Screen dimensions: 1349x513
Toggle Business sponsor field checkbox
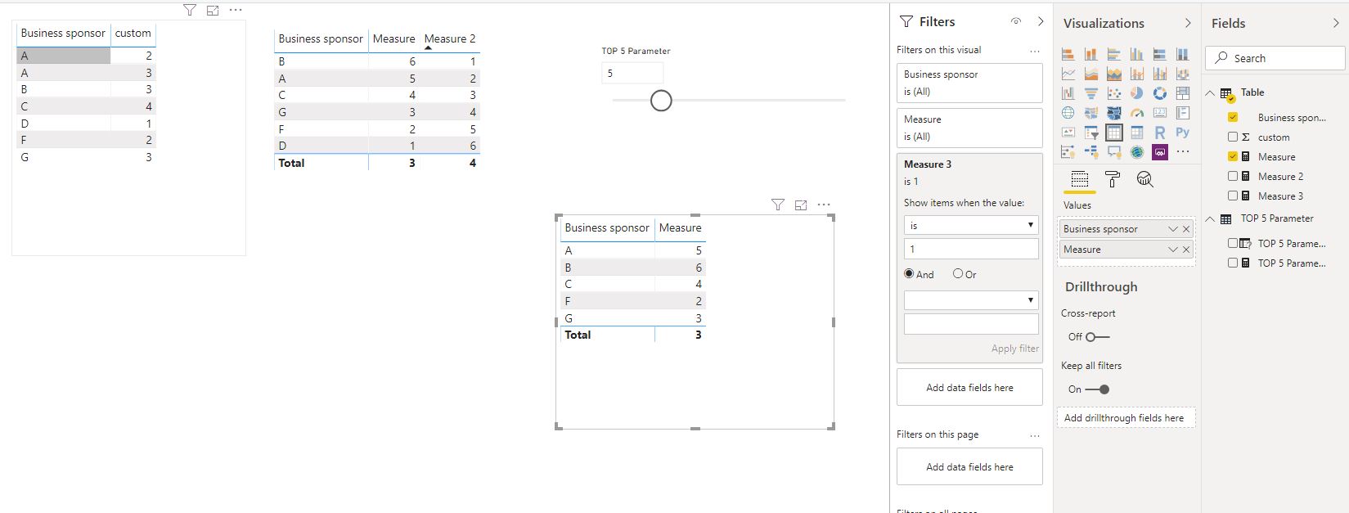click(1233, 117)
